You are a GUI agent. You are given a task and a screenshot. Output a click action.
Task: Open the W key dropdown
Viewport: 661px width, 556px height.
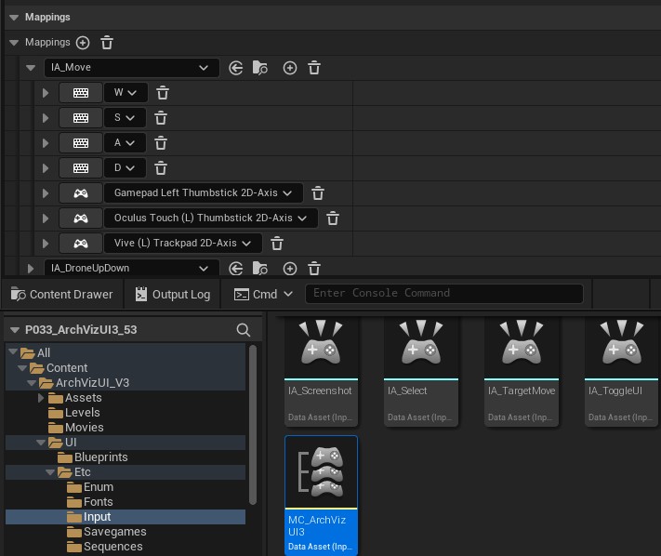[126, 93]
